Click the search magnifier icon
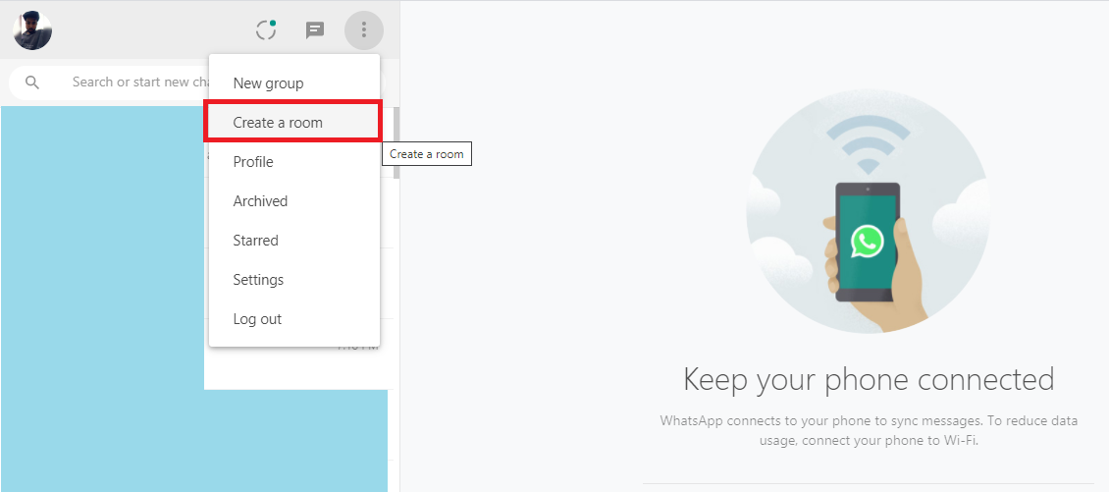1109x492 pixels. point(32,82)
